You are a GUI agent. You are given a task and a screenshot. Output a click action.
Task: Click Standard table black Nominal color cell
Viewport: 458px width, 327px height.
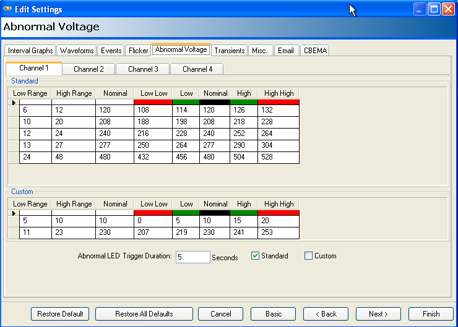[215, 102]
